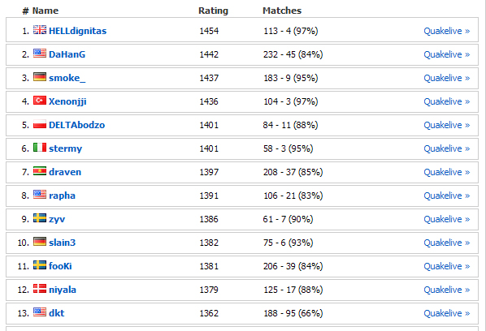Viewport: 486px width, 331px height.
Task: Click the German flag next to slain3
Action: pyautogui.click(x=40, y=241)
